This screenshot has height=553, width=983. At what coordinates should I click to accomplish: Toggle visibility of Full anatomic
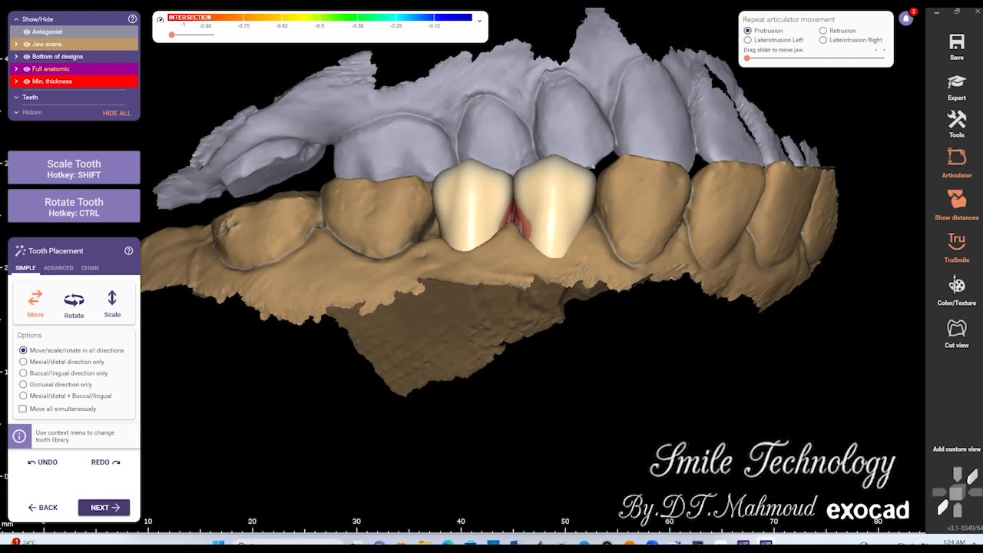tap(27, 68)
